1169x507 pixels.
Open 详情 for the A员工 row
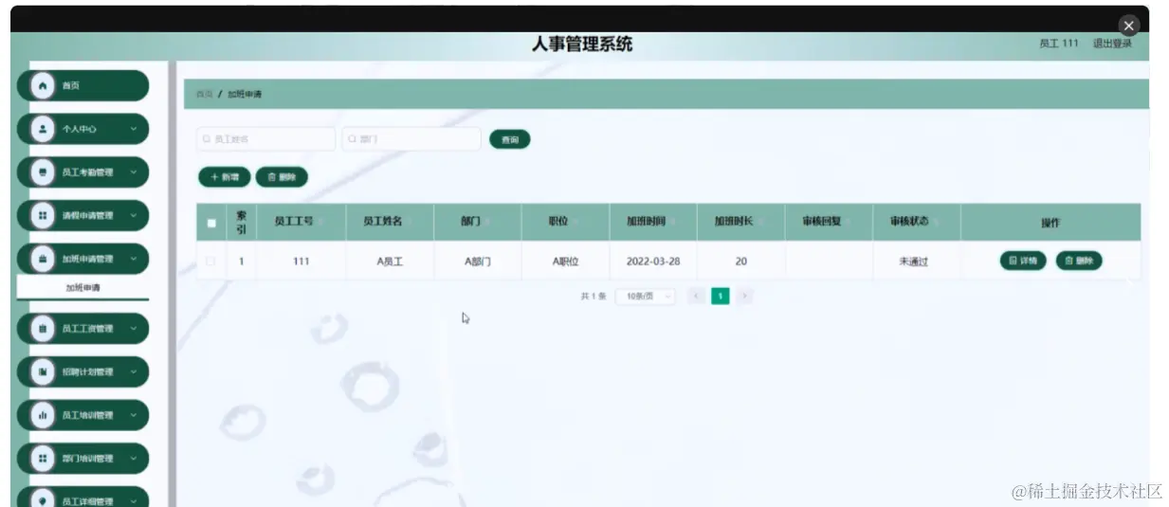1023,261
